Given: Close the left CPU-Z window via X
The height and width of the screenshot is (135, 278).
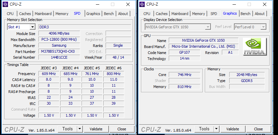Looking at the screenshot, I should [x=128, y=4].
